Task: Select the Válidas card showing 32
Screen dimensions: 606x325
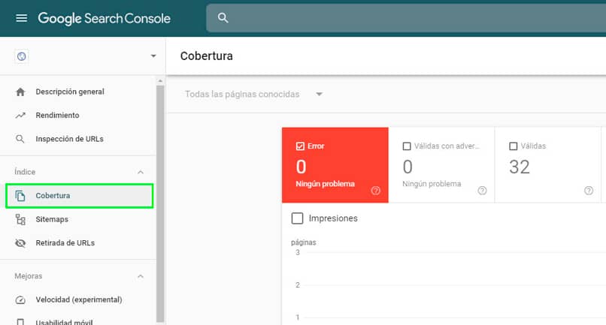Action: 548,165
